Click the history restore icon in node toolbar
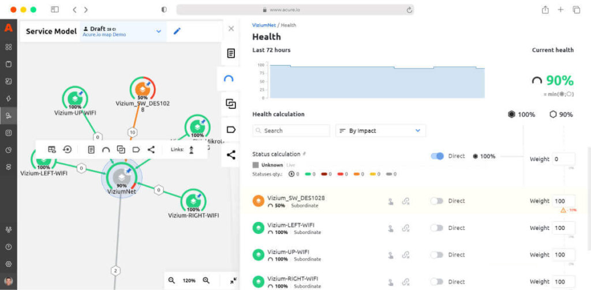The width and height of the screenshot is (591, 290). click(67, 149)
